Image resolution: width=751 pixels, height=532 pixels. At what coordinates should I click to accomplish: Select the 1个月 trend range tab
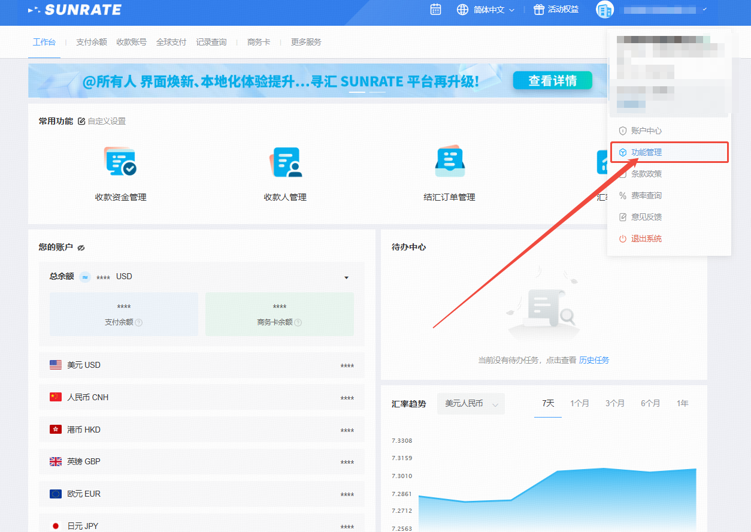(580, 403)
